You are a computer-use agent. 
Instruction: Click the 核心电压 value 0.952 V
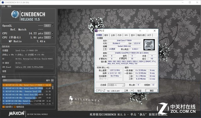point(135,49)
